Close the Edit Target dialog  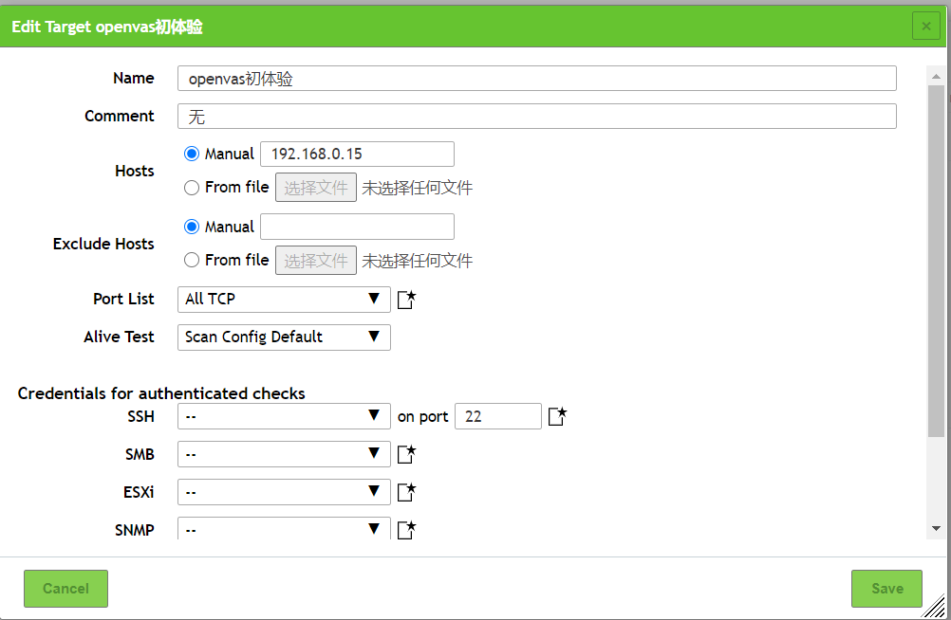point(926,26)
